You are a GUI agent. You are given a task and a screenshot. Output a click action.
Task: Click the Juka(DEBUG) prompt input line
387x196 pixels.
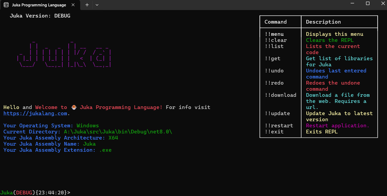35,192
